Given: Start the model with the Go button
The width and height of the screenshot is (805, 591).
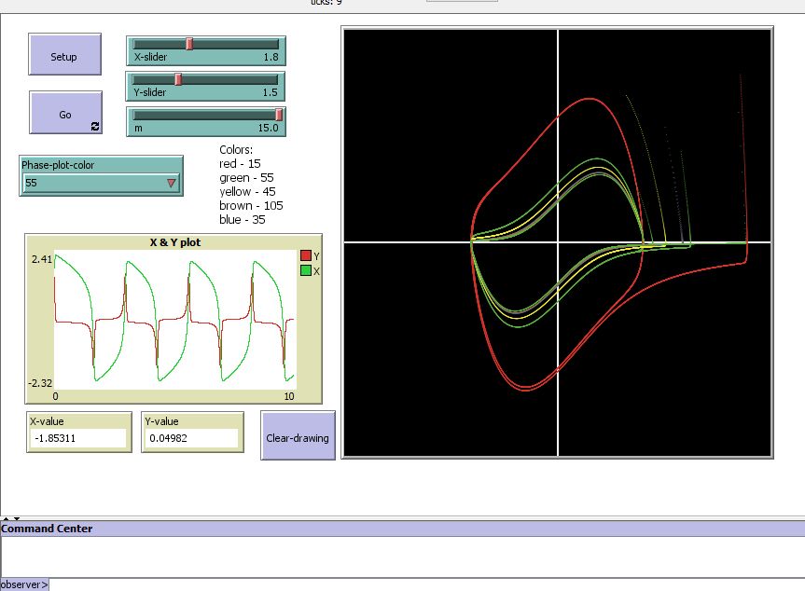Looking at the screenshot, I should [x=65, y=113].
